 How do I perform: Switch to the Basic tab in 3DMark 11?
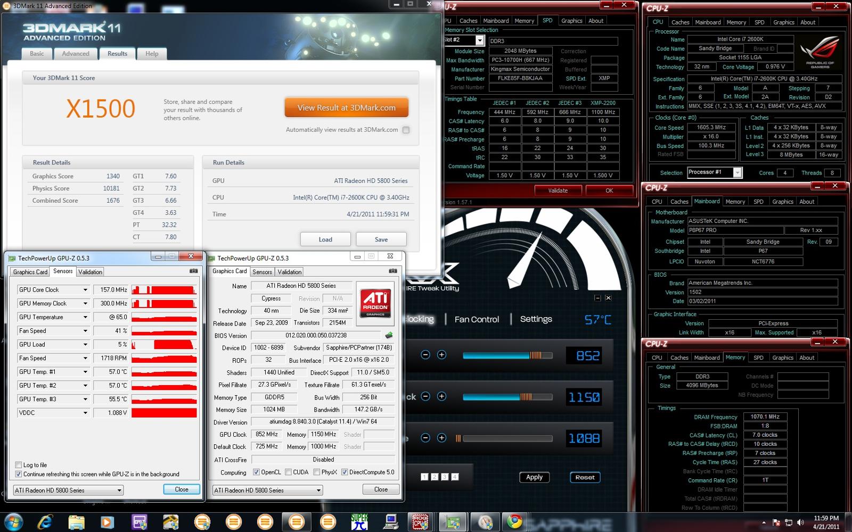click(x=37, y=54)
